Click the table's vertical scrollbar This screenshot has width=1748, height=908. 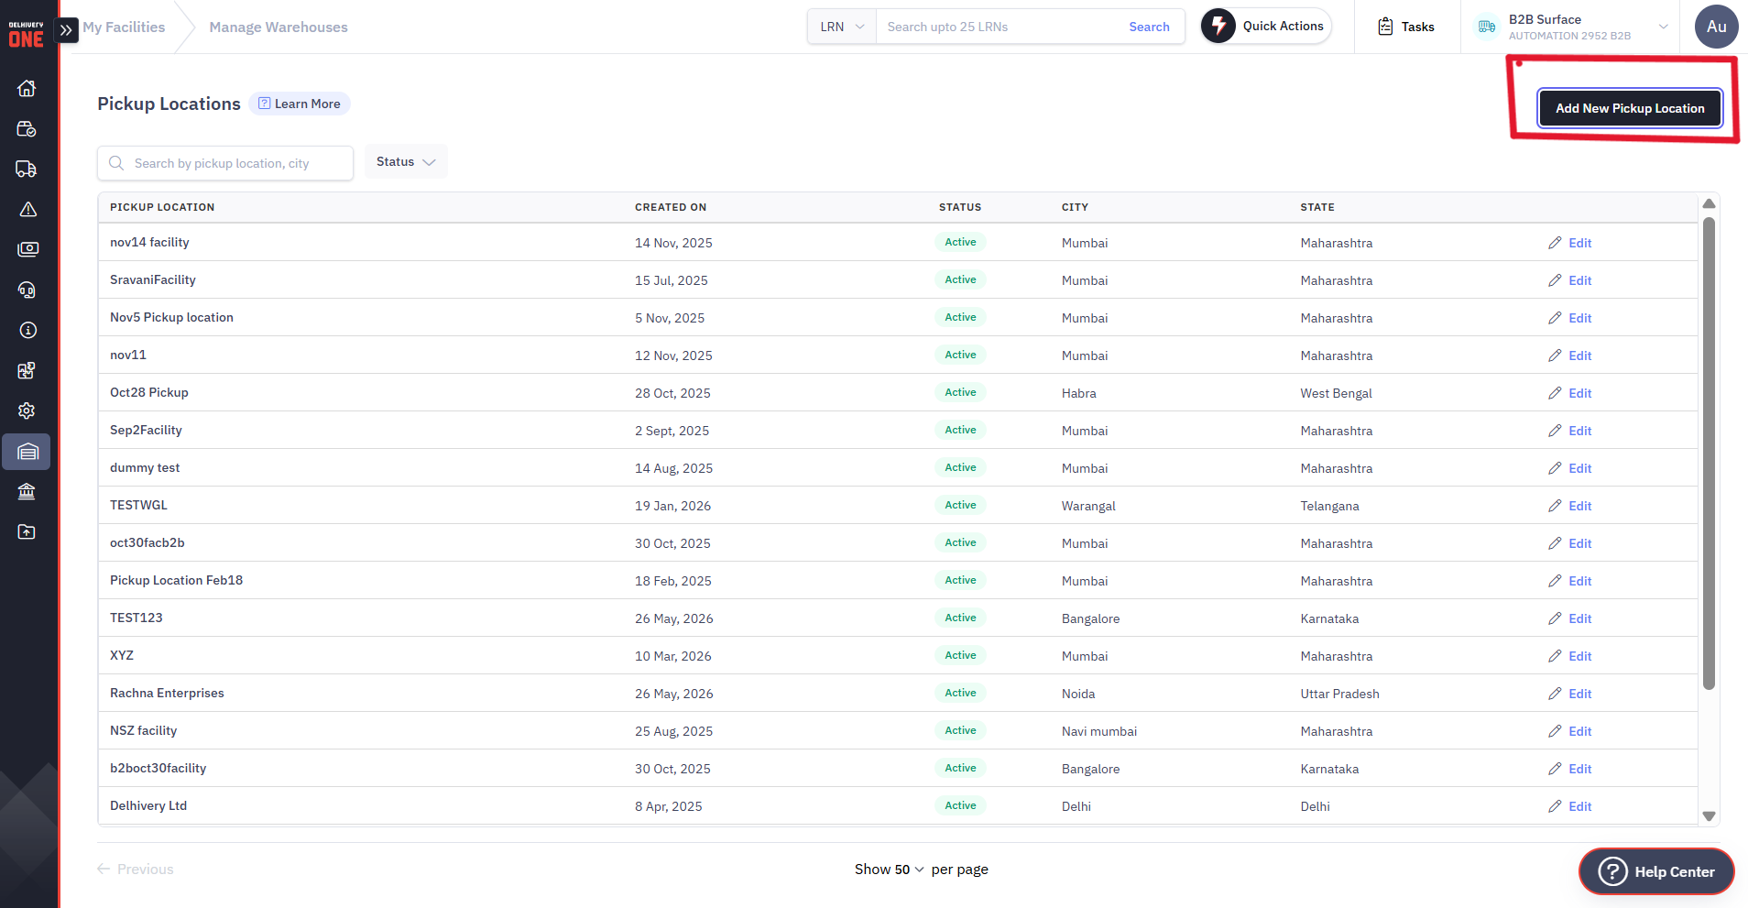point(1709,454)
